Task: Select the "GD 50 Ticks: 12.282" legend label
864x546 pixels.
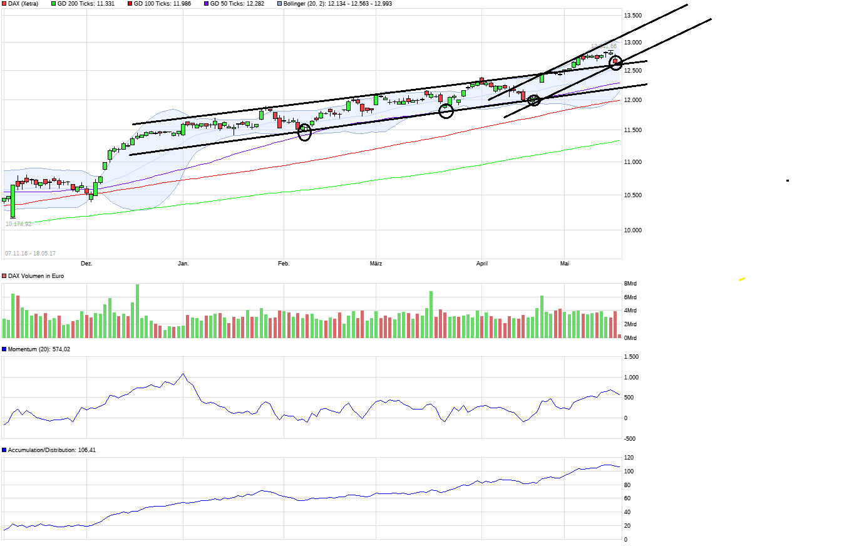Action: click(x=237, y=4)
